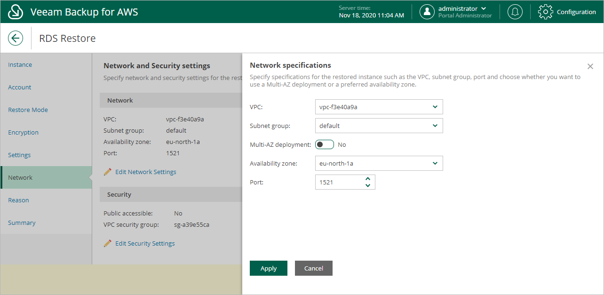Click the Configuration gear icon
604x295 pixels.
point(545,12)
